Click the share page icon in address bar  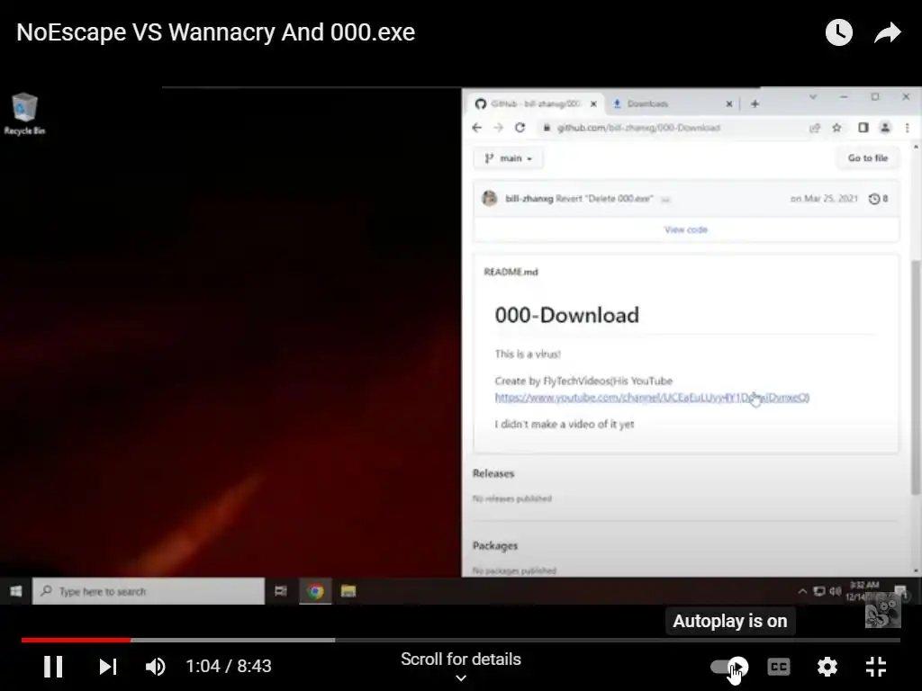coord(814,128)
